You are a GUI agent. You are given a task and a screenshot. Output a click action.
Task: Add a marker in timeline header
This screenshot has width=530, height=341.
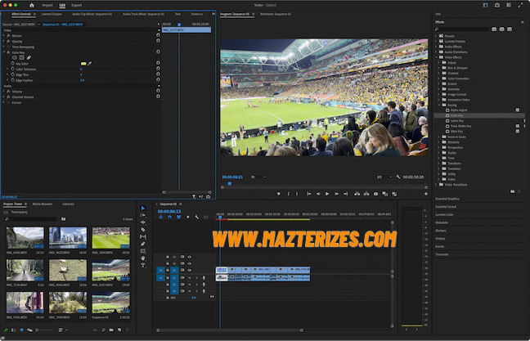(x=188, y=217)
